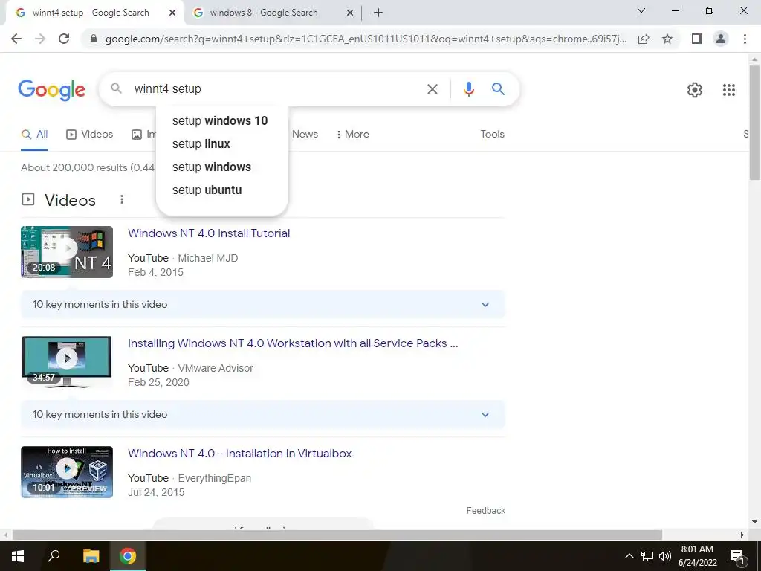The image size is (761, 571).
Task: Click the Feedback link
Action: 486,511
